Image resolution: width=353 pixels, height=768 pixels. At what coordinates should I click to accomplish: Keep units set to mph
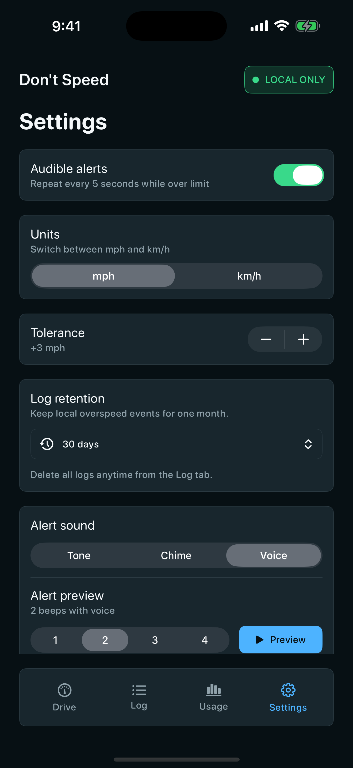[103, 276]
